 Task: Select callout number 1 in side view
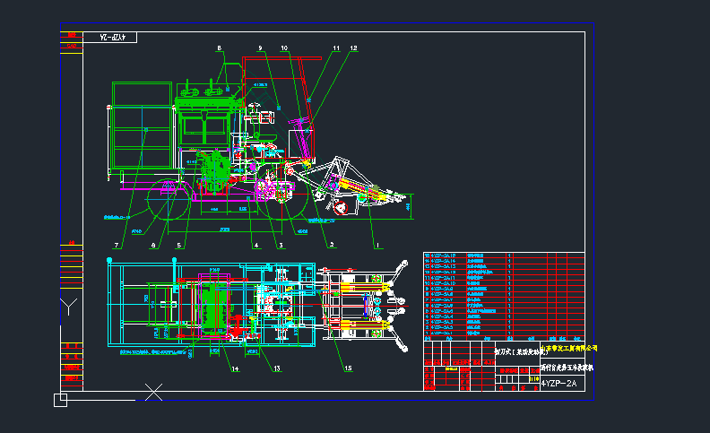377,246
